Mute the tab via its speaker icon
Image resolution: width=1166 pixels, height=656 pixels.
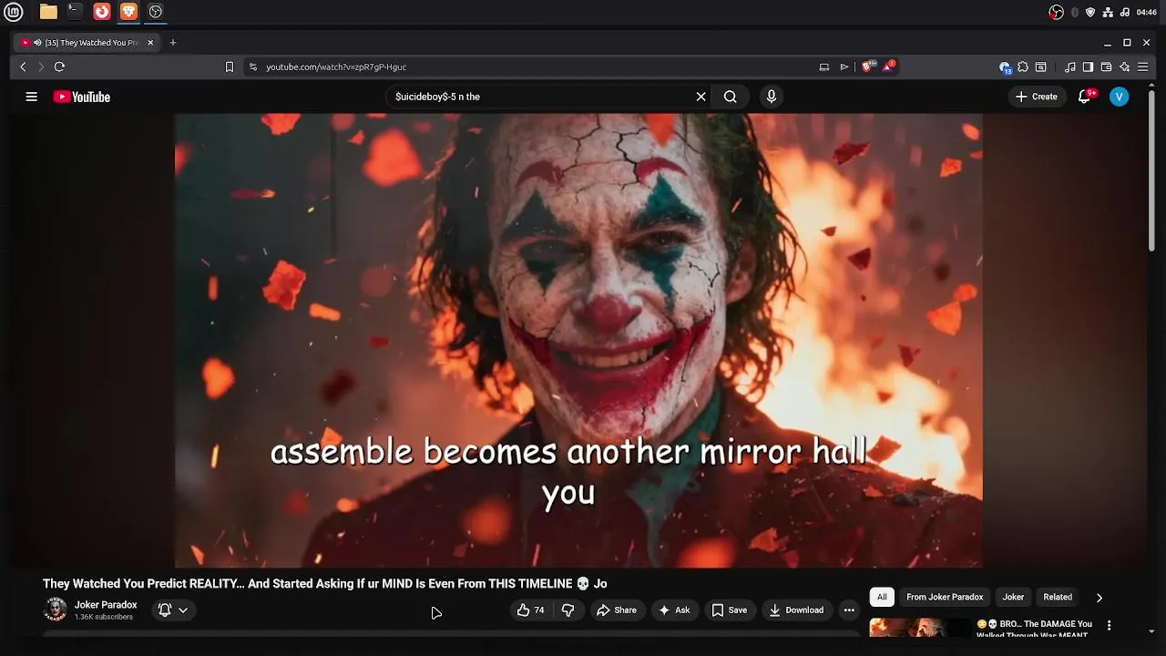pos(37,43)
